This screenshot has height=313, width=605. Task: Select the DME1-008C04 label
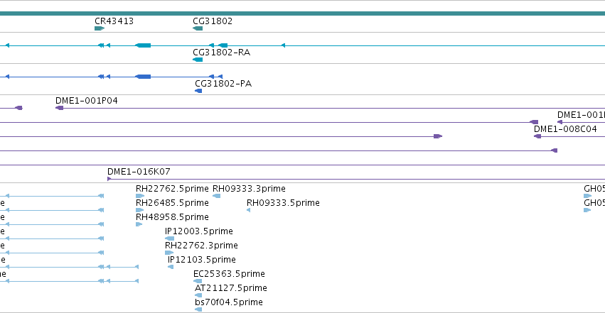565,129
